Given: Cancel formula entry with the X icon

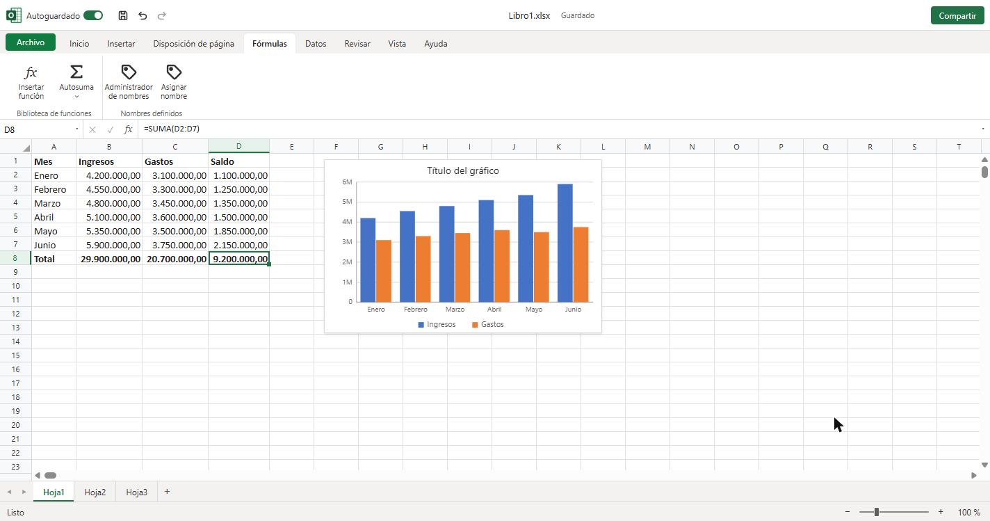Looking at the screenshot, I should point(92,129).
